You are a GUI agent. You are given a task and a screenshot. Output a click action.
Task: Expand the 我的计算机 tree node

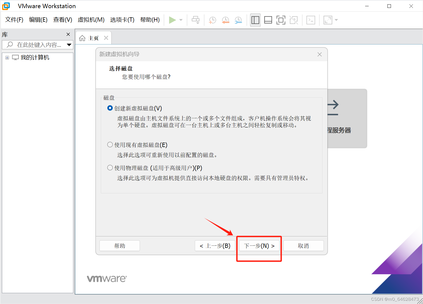tap(7, 57)
